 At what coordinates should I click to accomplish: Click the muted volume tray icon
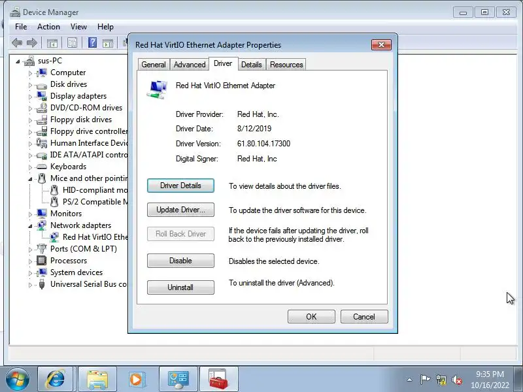point(456,380)
